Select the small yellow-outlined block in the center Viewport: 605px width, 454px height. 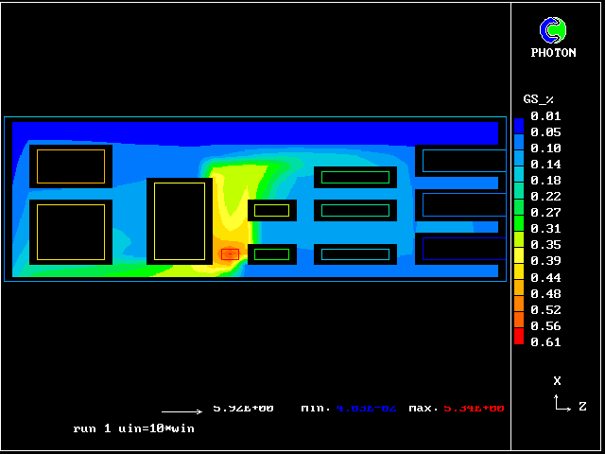pyautogui.click(x=272, y=210)
